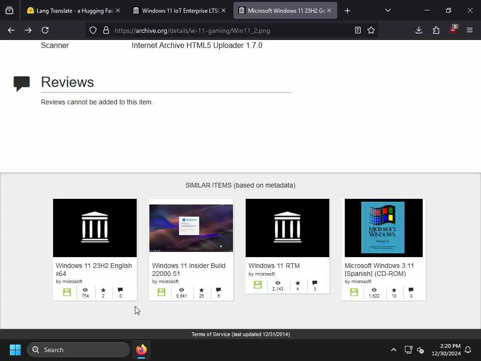The width and height of the screenshot is (481, 361).
Task: Open the Firefox application menu
Action: (x=470, y=30)
